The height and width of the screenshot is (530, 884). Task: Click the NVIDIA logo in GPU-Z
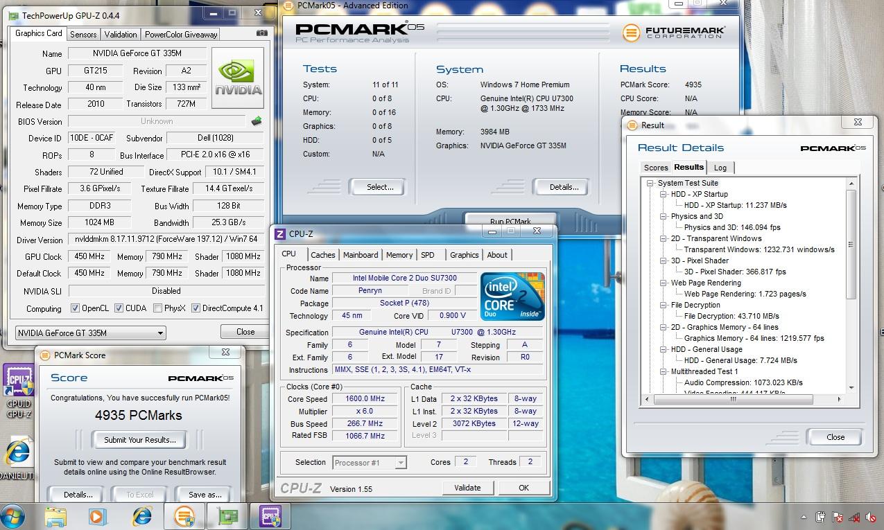point(238,78)
